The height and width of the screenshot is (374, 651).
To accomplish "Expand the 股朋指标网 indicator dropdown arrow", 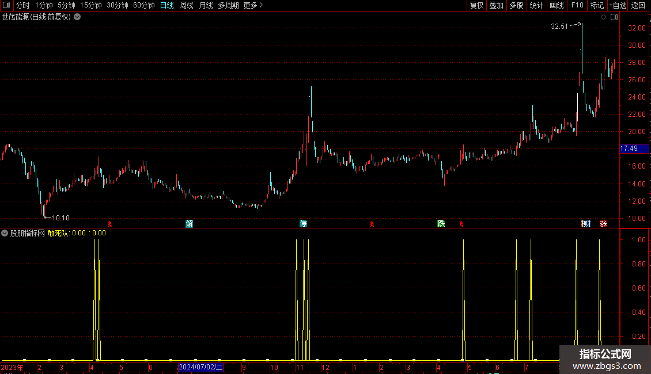I will [5, 234].
